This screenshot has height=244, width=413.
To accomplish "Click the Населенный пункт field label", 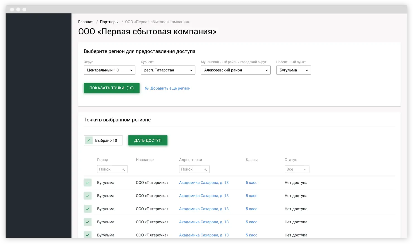I will pyautogui.click(x=291, y=62).
